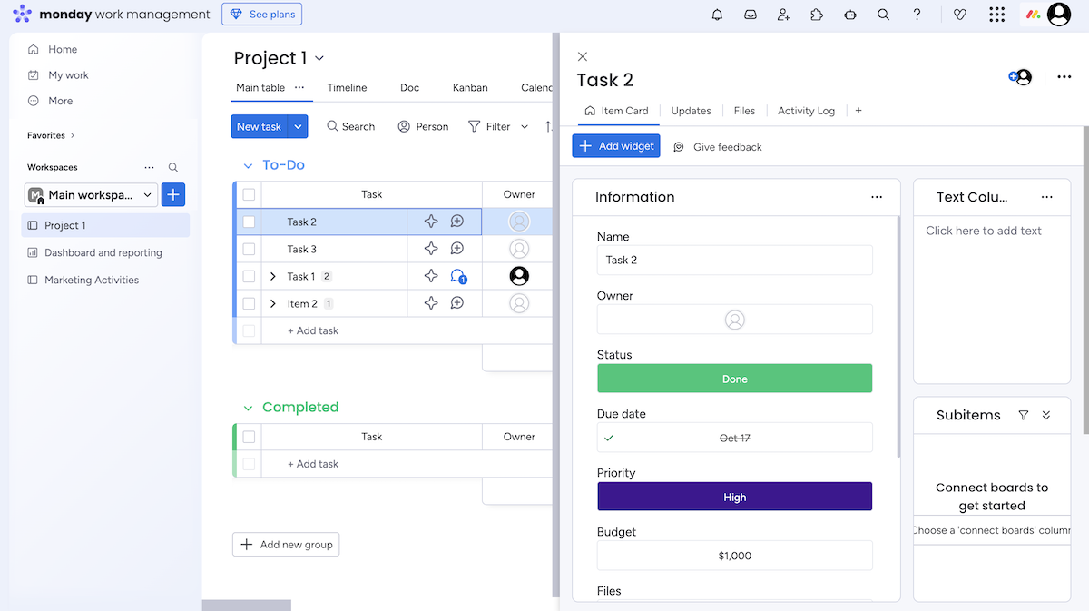Expand Task 1 subitems
The image size is (1089, 611).
(273, 276)
